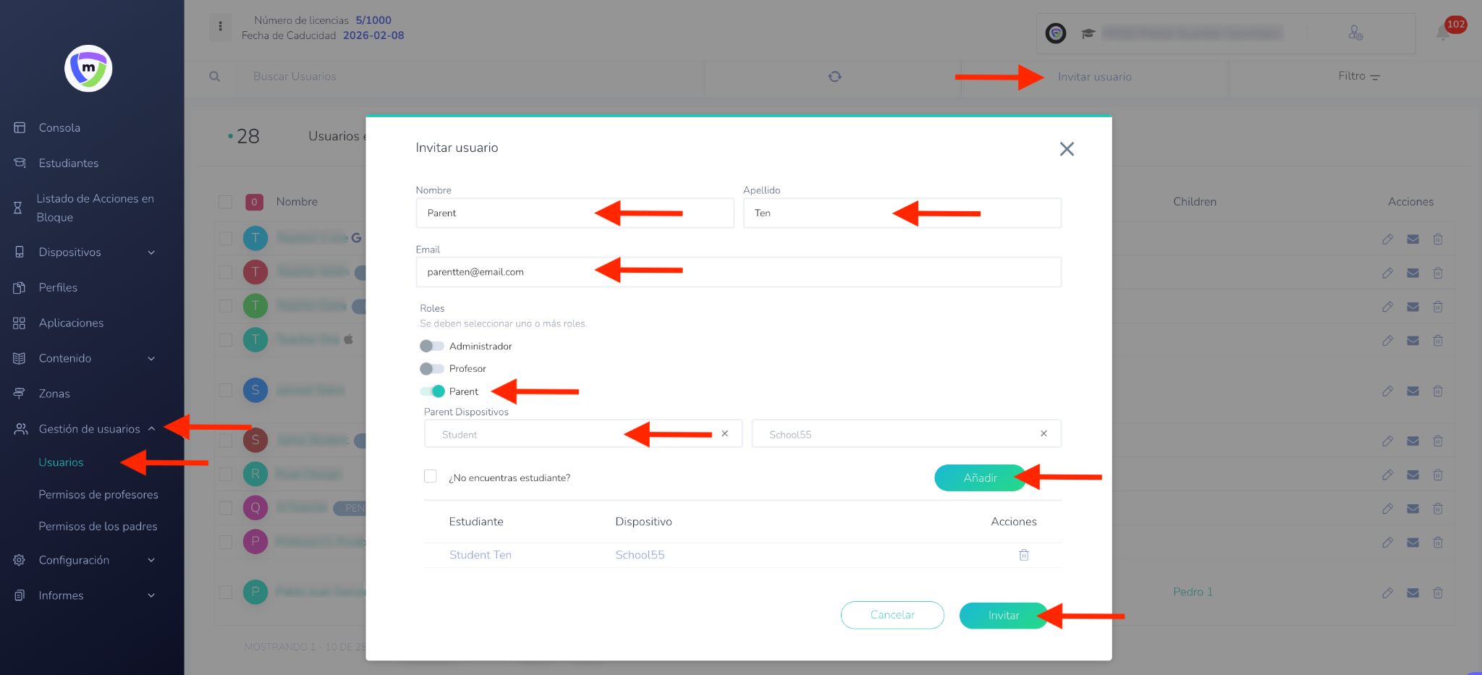Click the notification bell icon
This screenshot has width=1482, height=675.
pos(1442,33)
